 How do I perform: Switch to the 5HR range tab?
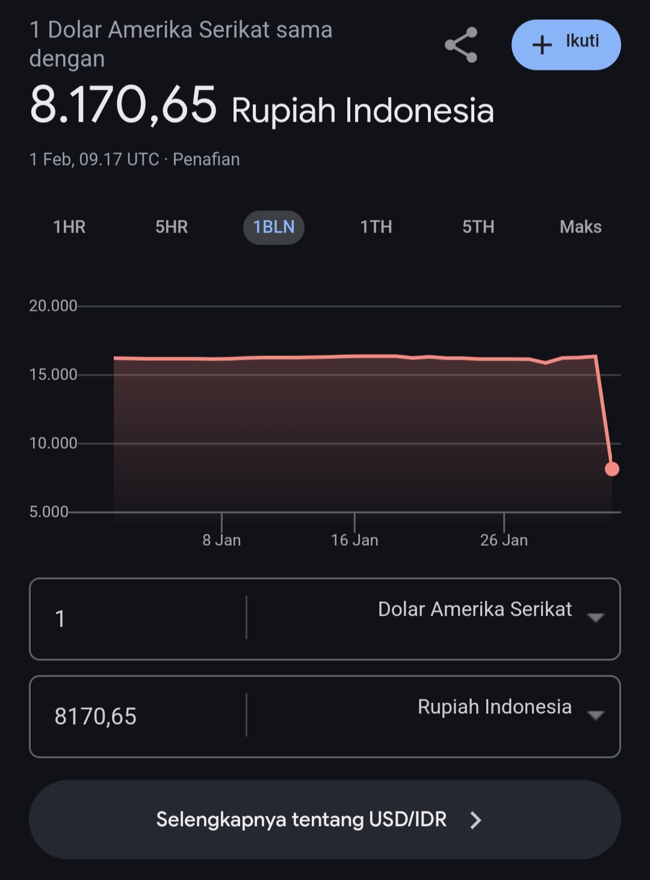172,227
